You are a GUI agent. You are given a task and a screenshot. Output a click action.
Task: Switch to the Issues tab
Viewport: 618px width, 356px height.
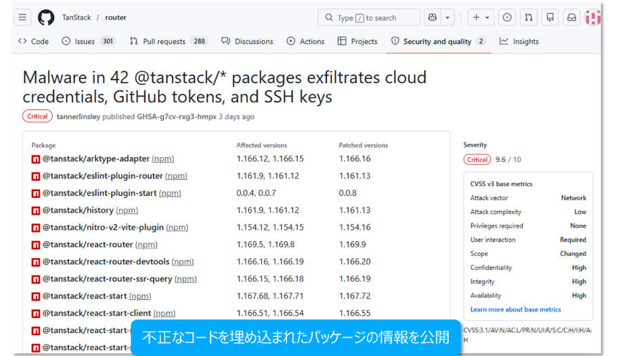click(x=89, y=41)
